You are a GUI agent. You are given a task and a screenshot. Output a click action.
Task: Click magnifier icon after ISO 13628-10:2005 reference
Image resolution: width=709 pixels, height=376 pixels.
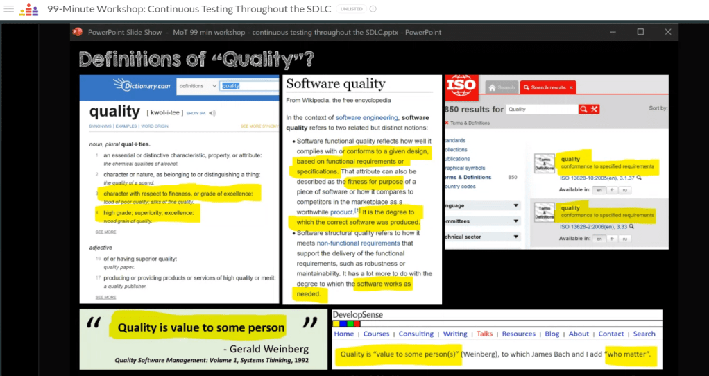pos(639,178)
